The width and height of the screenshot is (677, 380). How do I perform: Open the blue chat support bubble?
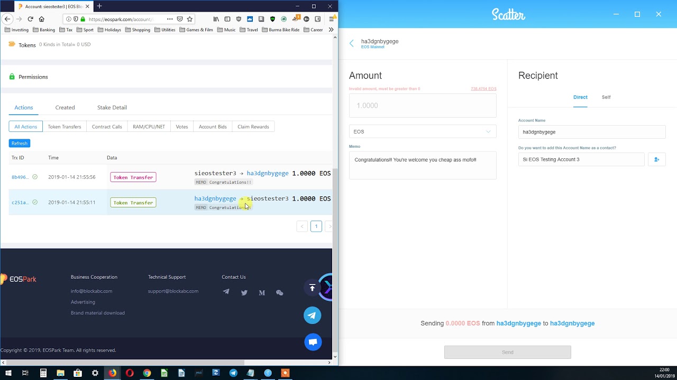[x=313, y=342]
